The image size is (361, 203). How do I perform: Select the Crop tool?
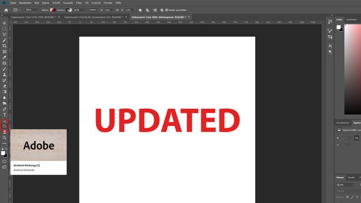(4, 46)
